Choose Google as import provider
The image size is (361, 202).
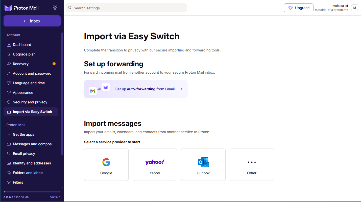click(106, 165)
